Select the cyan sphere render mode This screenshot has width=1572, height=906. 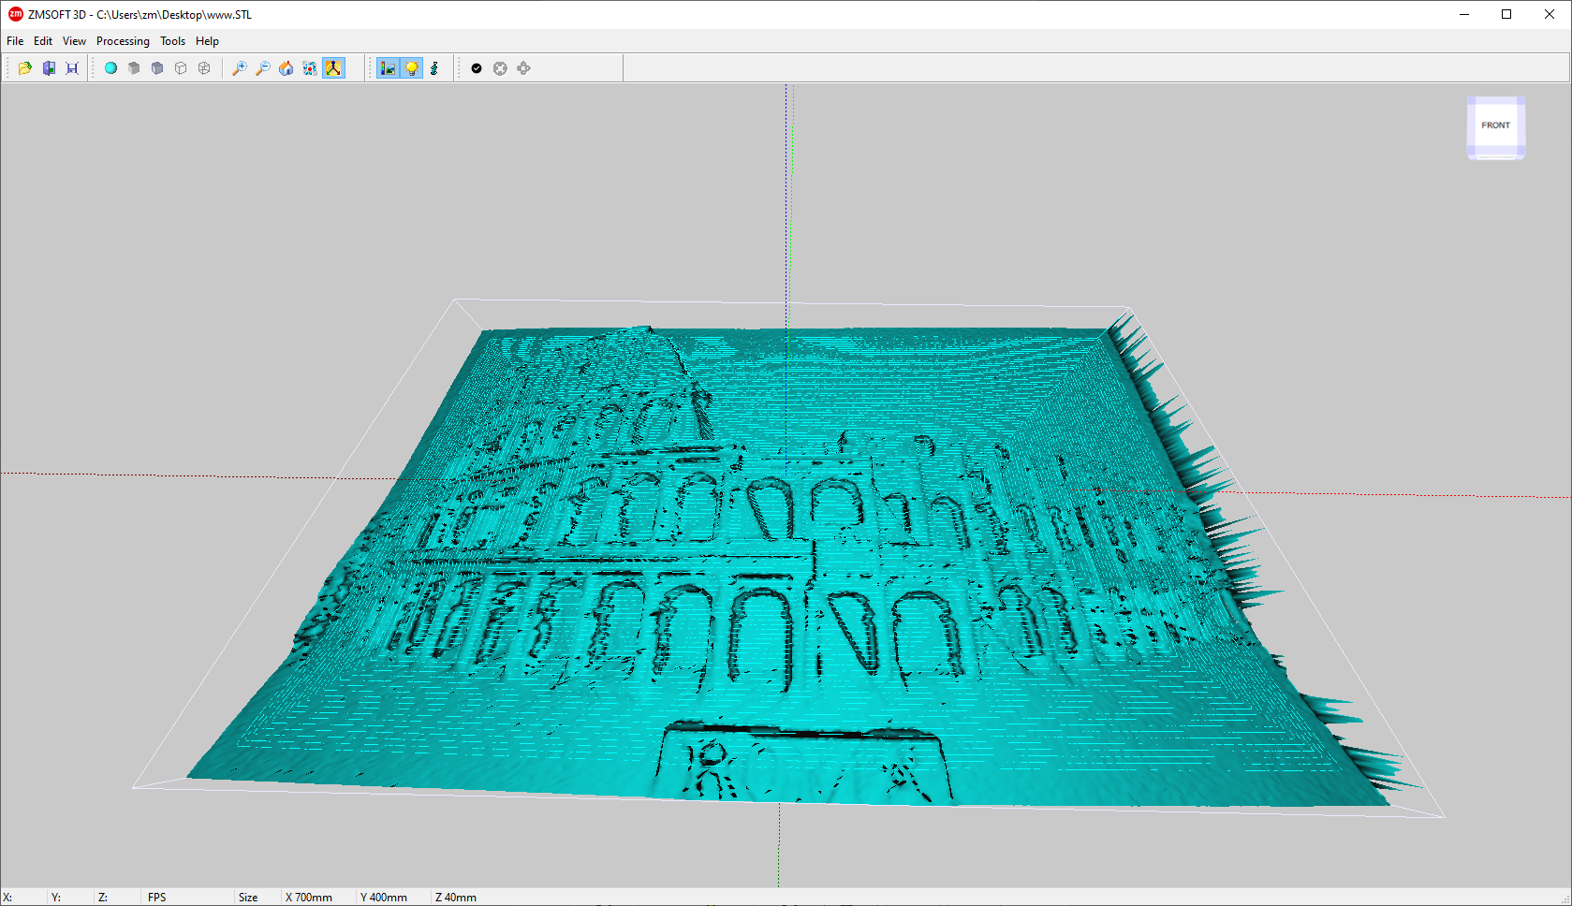(110, 68)
